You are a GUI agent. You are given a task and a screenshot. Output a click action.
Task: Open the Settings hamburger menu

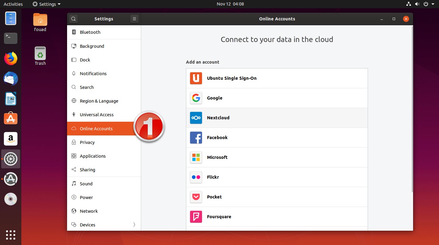(134, 19)
